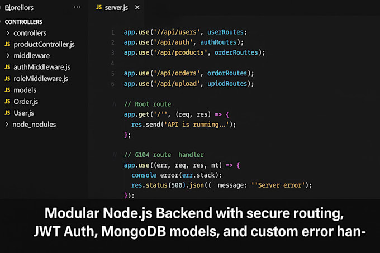Open Order.js file
This screenshot has width=380, height=253.
pos(26,102)
